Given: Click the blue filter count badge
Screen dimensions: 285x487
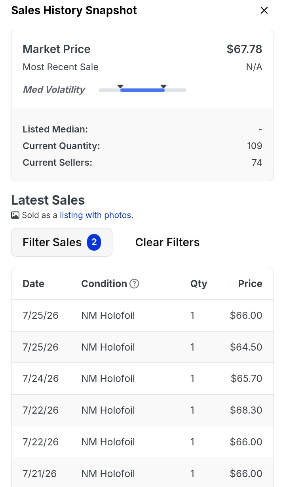Looking at the screenshot, I should coord(94,242).
